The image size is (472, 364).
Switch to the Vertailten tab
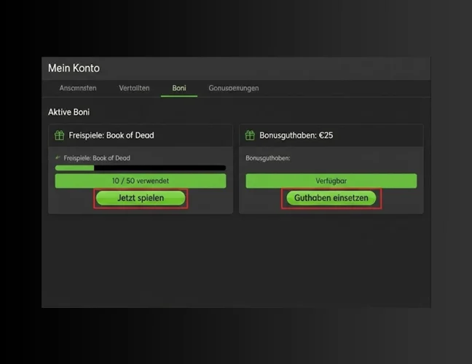[134, 88]
